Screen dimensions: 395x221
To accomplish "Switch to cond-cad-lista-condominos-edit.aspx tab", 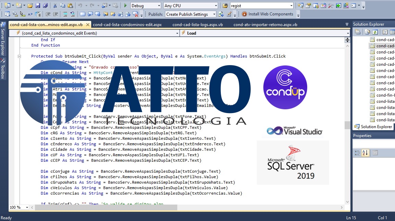I will pos(127,25).
